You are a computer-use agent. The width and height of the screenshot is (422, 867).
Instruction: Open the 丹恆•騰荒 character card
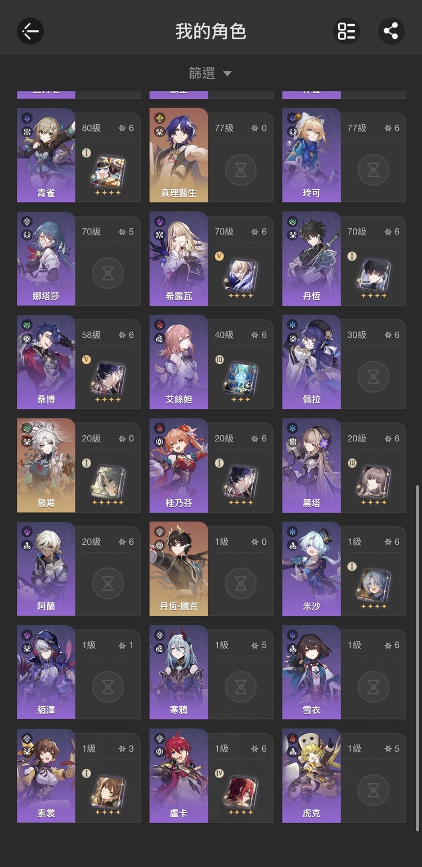(211, 569)
